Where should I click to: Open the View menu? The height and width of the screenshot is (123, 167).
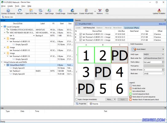(23, 6)
